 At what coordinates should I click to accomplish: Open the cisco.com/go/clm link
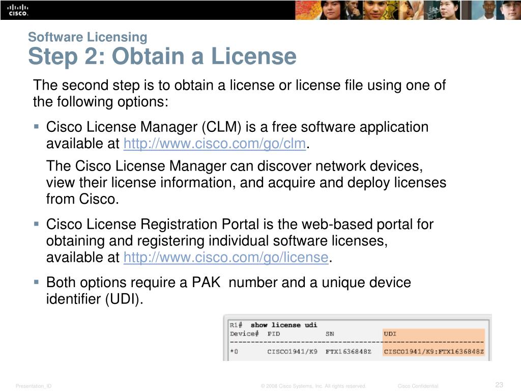pyautogui.click(x=215, y=144)
